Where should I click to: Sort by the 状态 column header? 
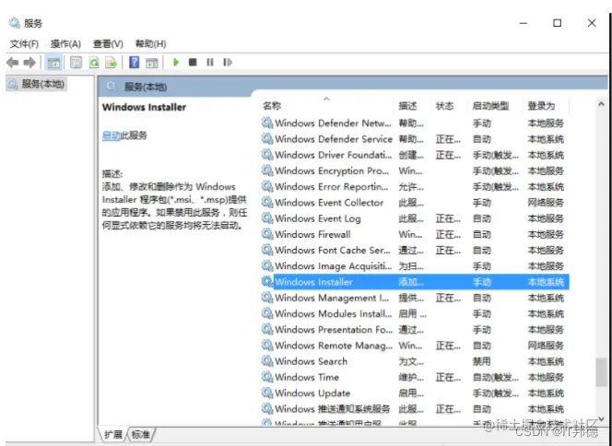(445, 106)
